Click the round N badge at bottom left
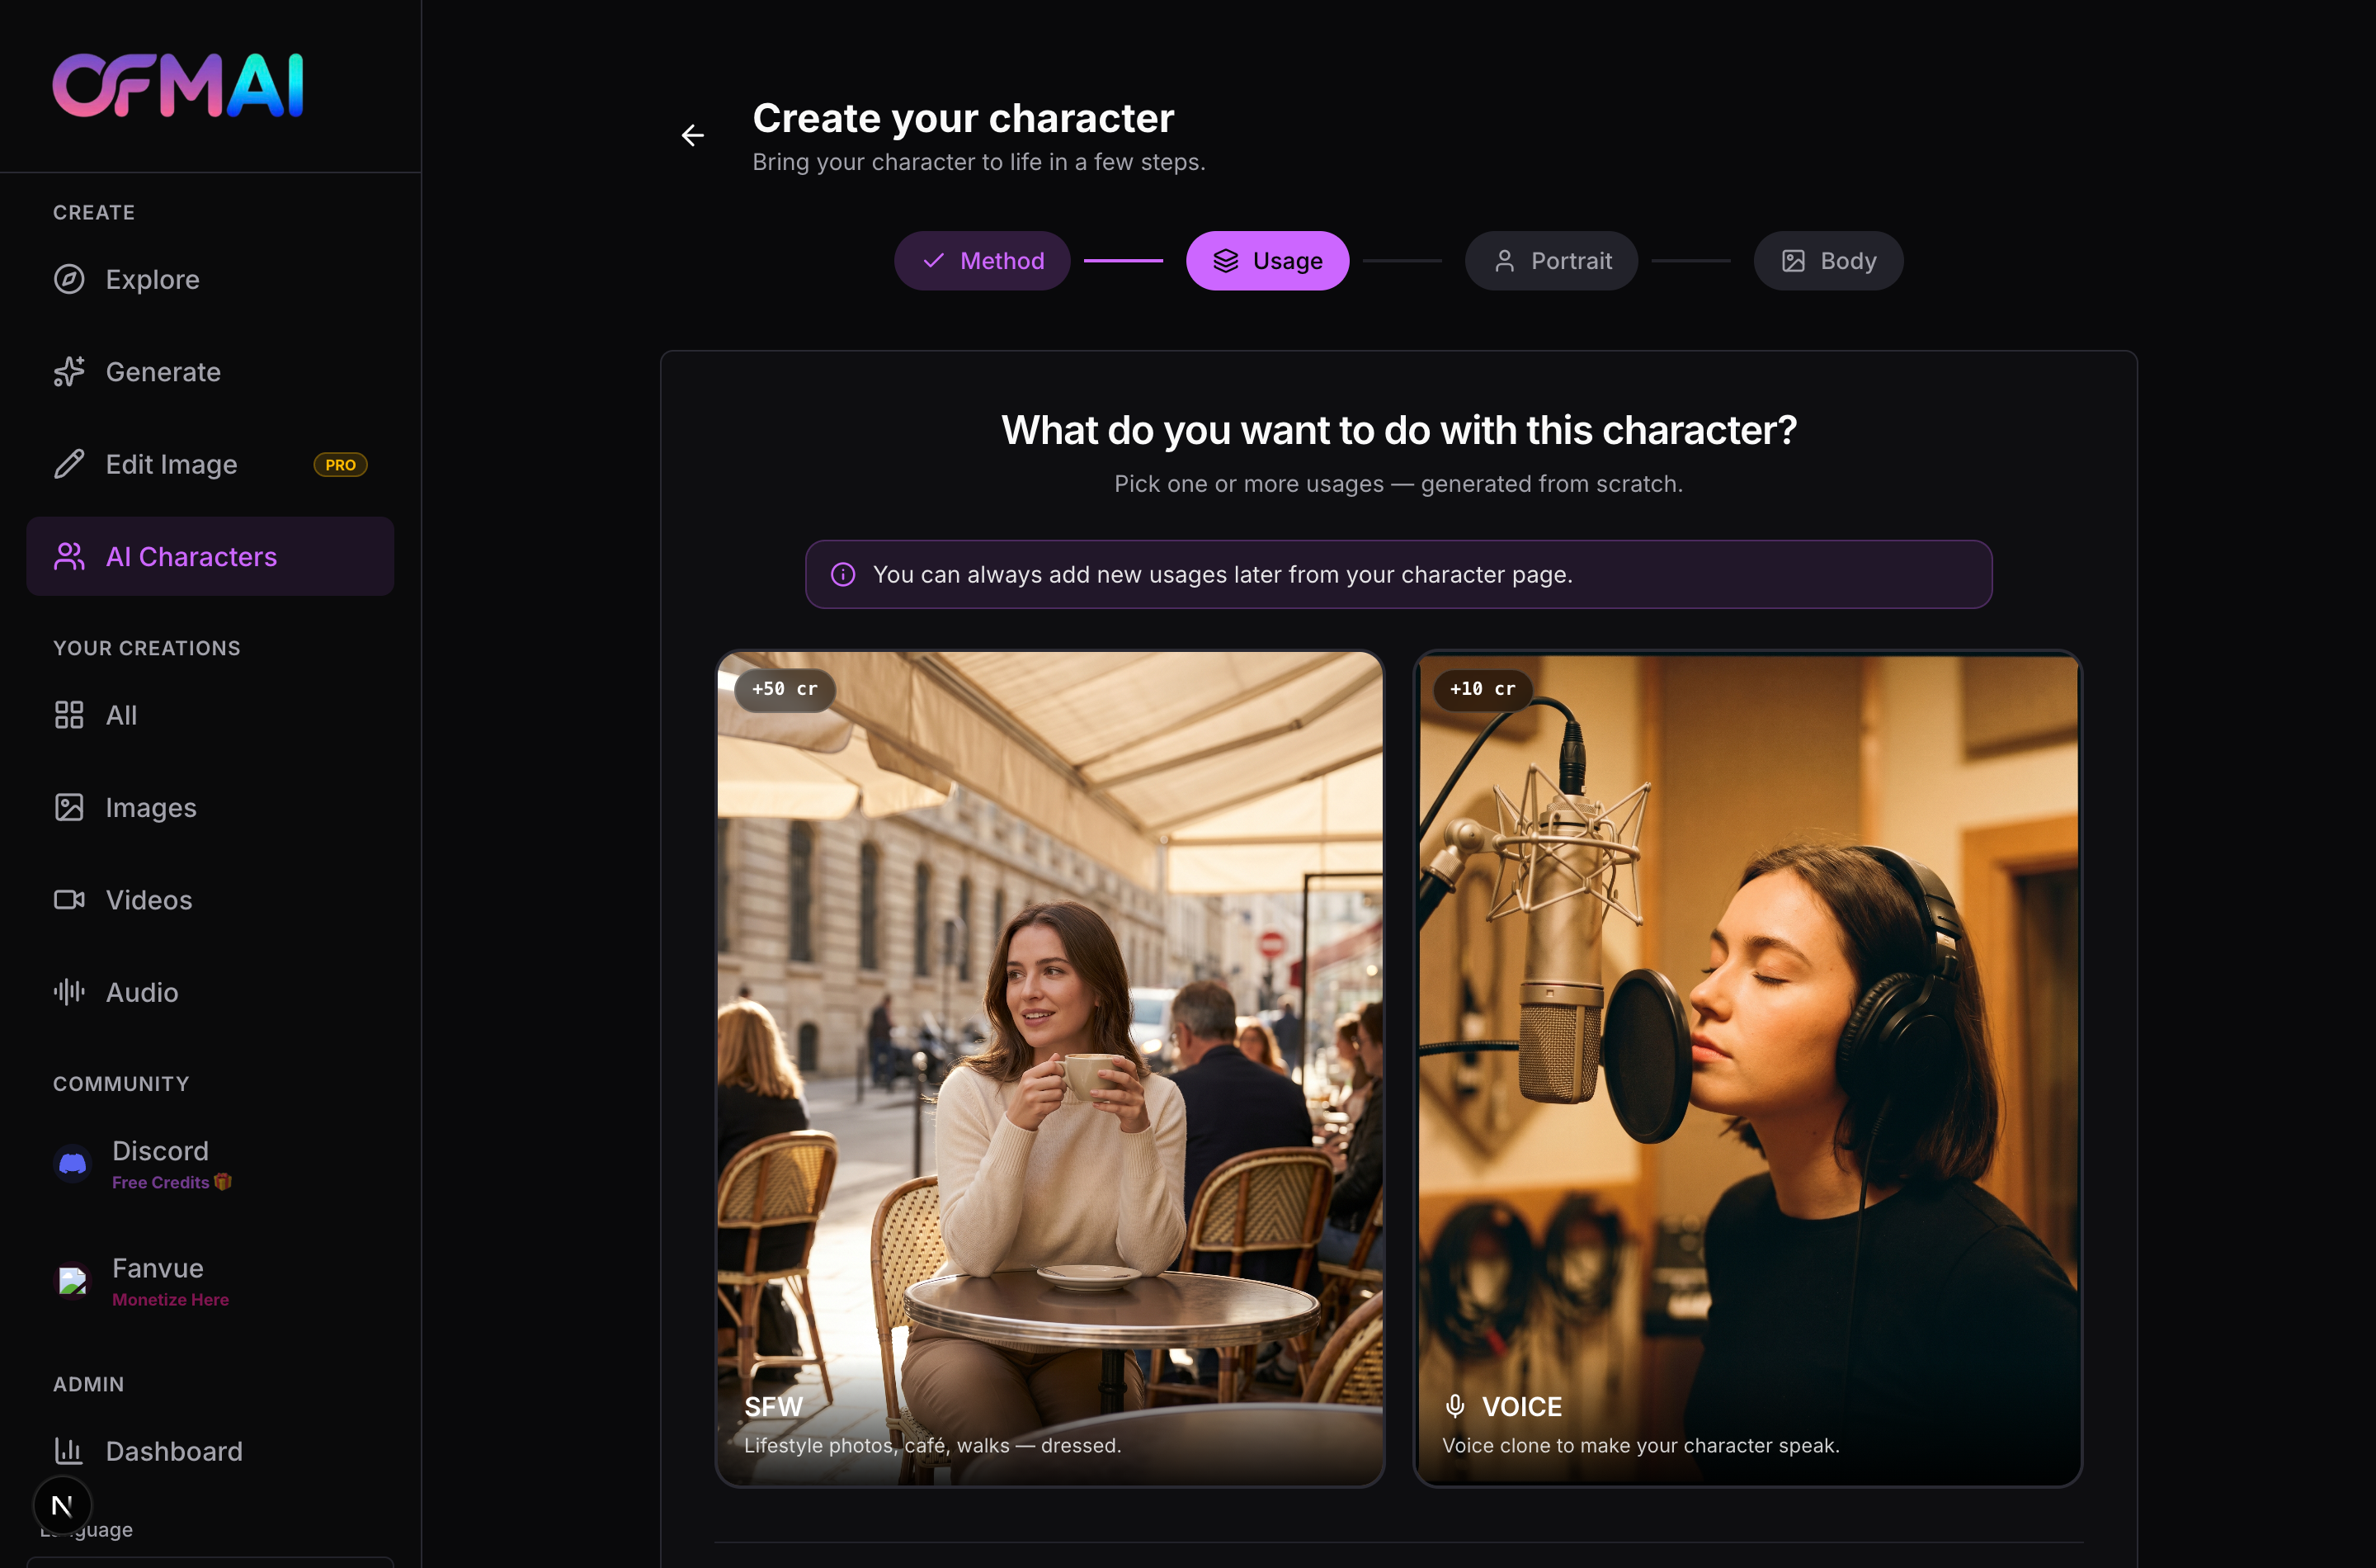Image resolution: width=2376 pixels, height=1568 pixels. coord(62,1505)
